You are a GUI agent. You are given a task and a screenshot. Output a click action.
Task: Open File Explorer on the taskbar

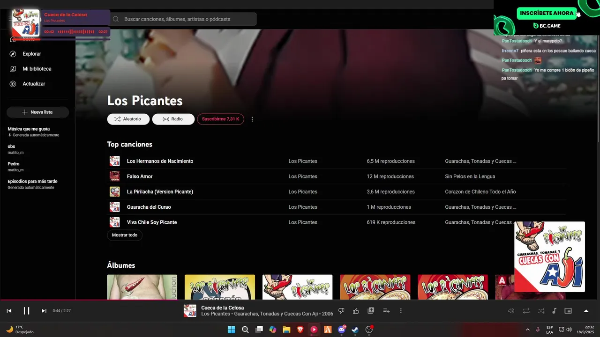tap(286, 330)
